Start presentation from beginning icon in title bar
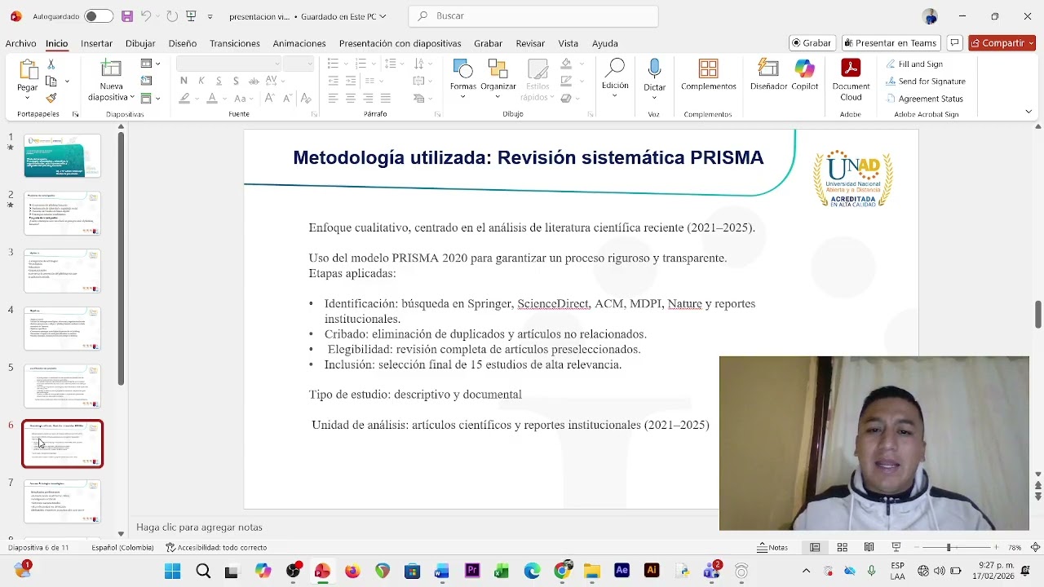 click(x=191, y=16)
